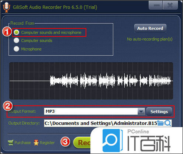Click the PConline magnifier logo icon
Viewport: 183px width, 154px height.
(x=112, y=140)
